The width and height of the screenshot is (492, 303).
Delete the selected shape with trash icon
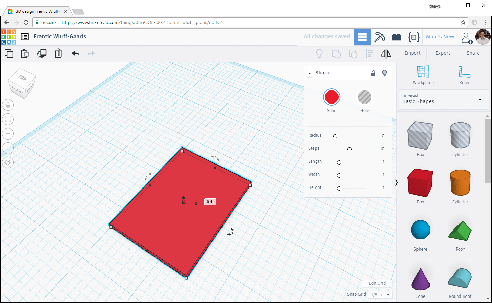coord(58,53)
